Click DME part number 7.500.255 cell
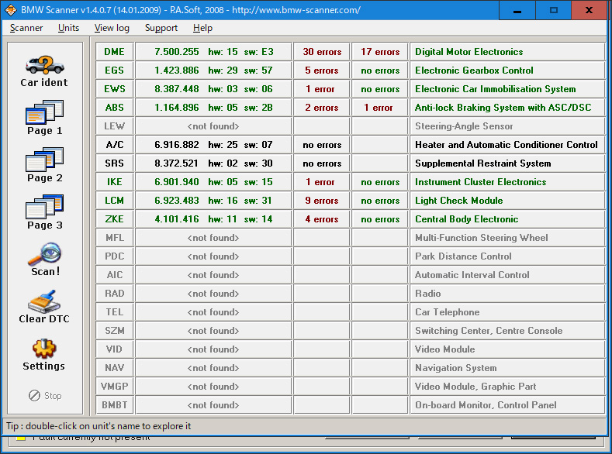Viewport: 612px width, 454px height. [x=213, y=52]
